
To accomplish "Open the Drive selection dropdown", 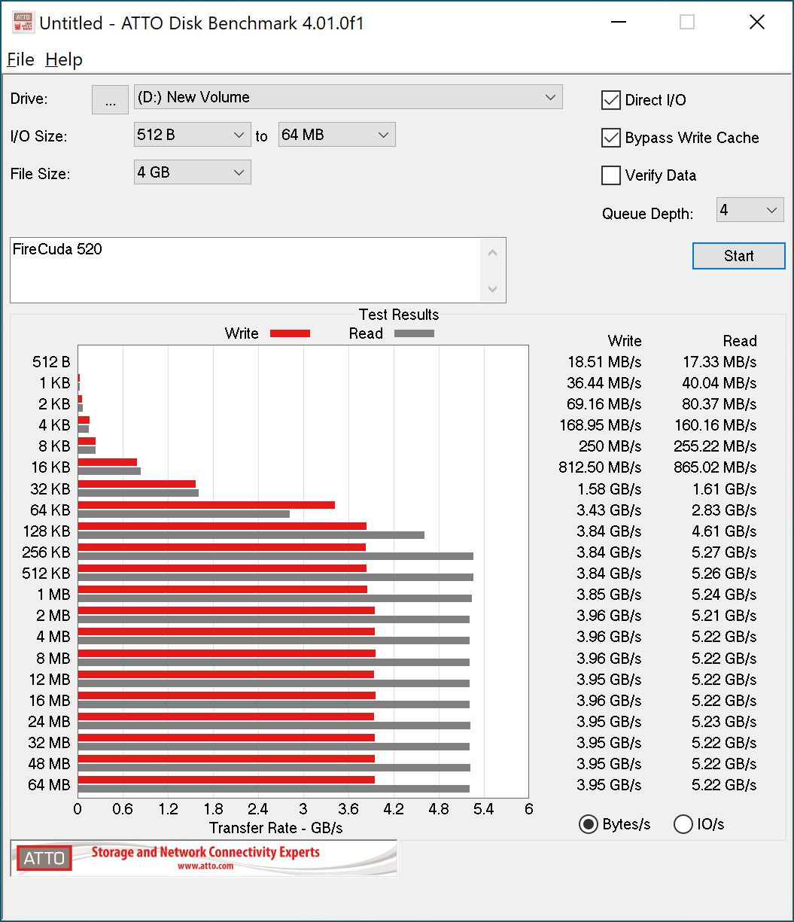I will 551,96.
